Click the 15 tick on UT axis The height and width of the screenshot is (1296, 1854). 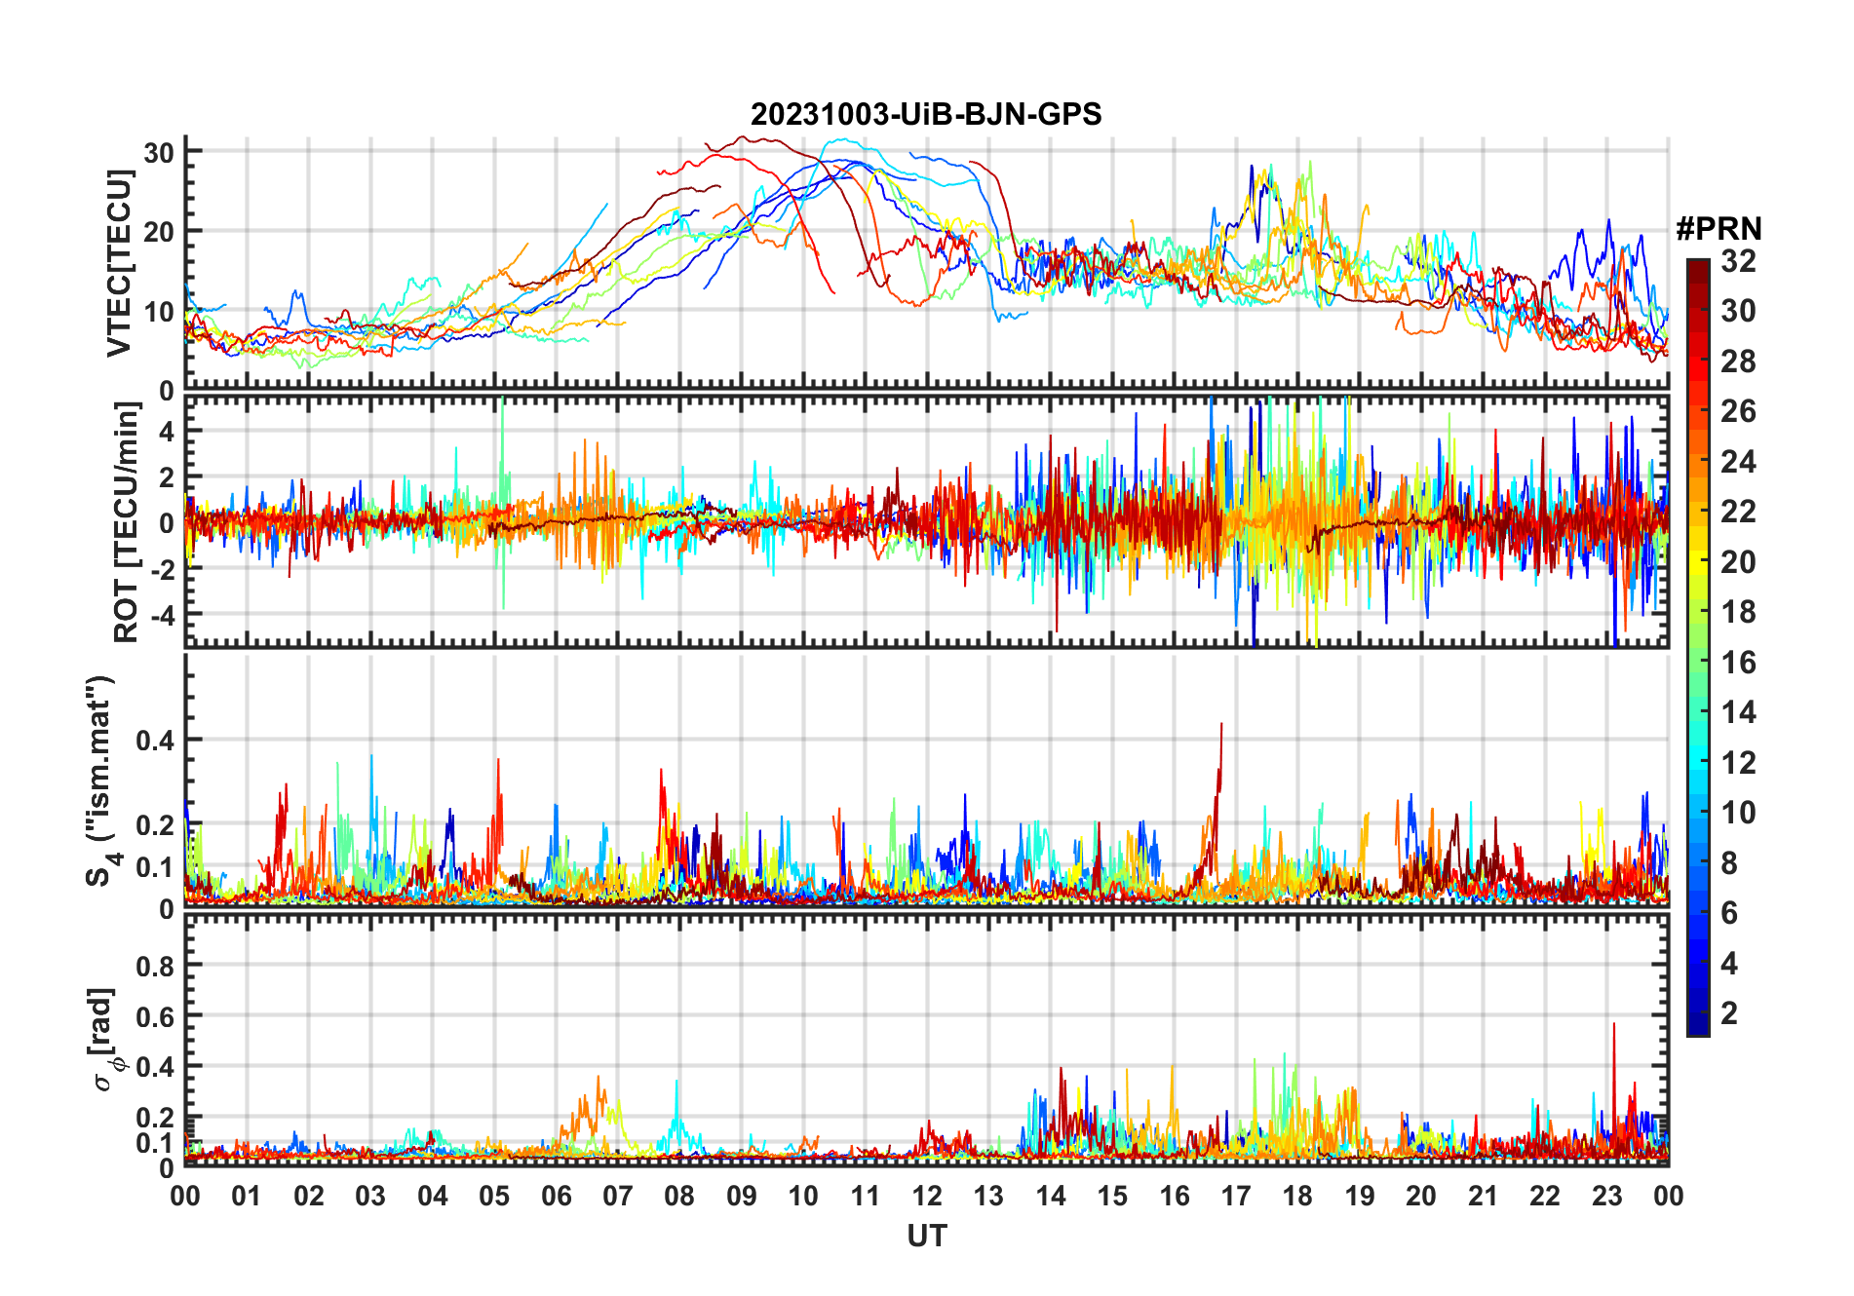pos(1112,1196)
